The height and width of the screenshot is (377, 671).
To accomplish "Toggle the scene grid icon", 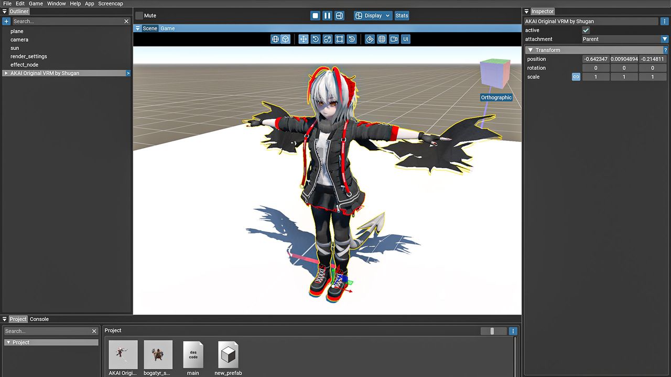I will coord(382,39).
